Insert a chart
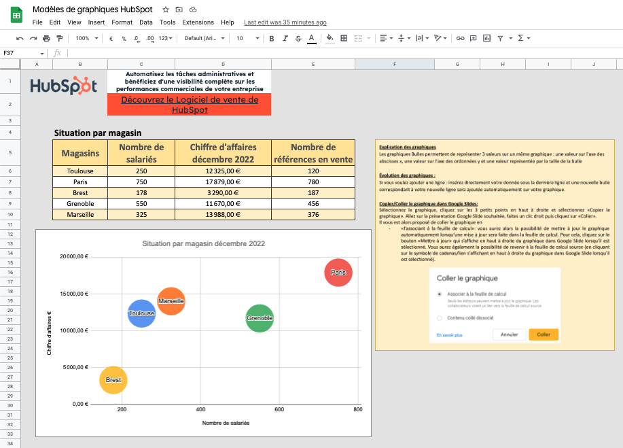Screen dimensions: 623x448 click(486, 38)
